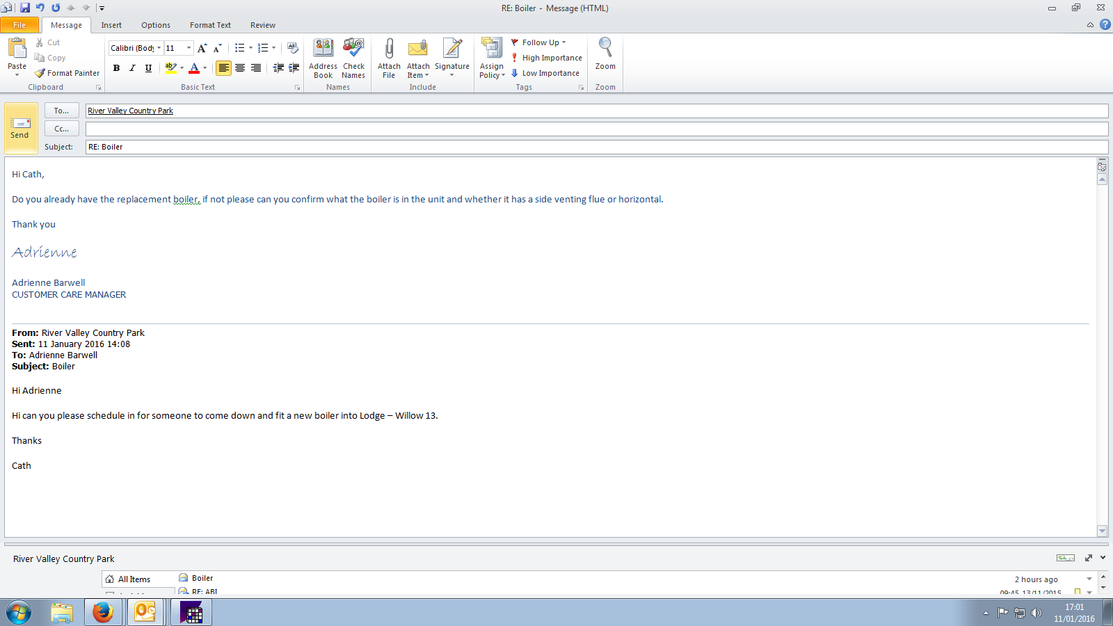Viewport: 1113px width, 626px height.
Task: Click recipient River Valley Country Park
Action: [130, 111]
